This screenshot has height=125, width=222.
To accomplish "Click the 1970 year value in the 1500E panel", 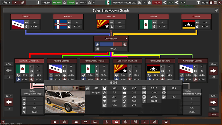I will 96,88.
